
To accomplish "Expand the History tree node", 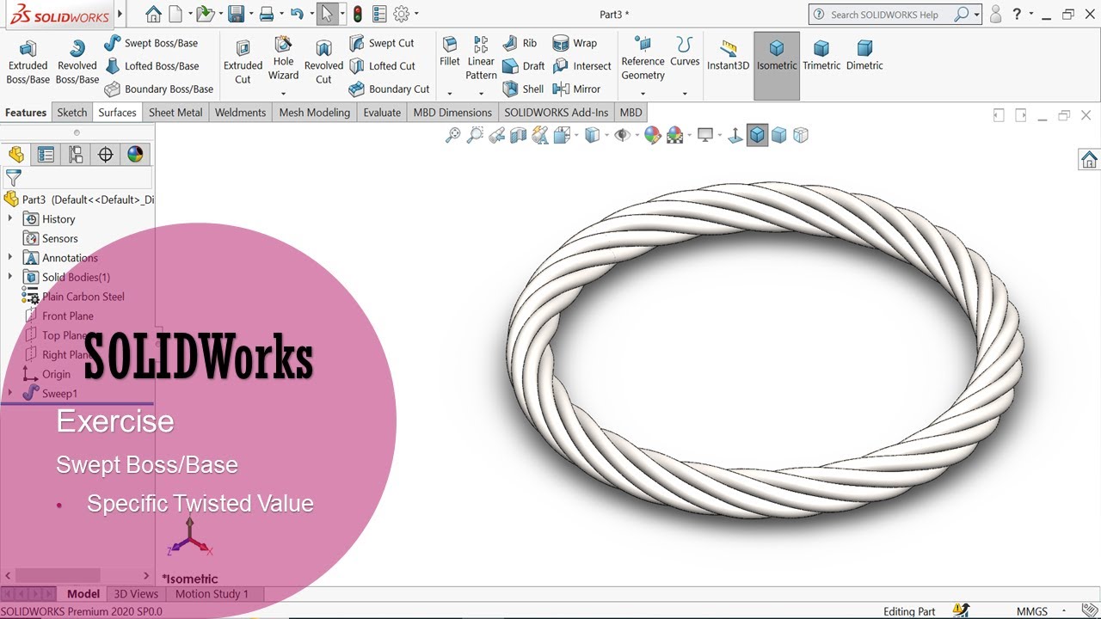I will (x=10, y=219).
